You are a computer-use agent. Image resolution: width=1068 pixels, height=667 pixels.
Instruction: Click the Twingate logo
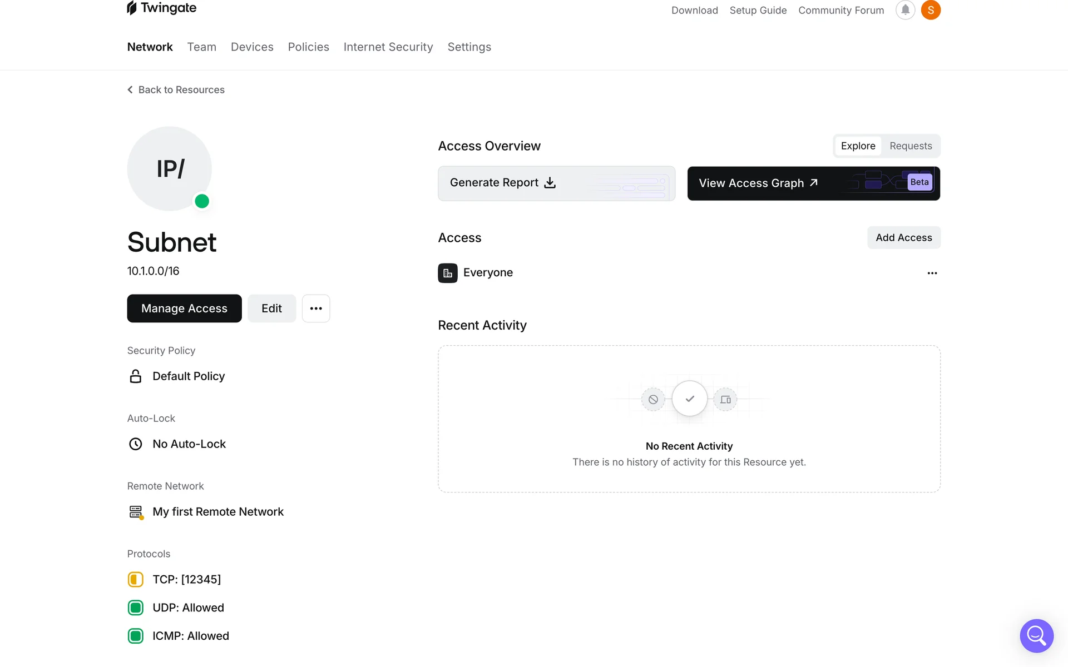click(161, 8)
